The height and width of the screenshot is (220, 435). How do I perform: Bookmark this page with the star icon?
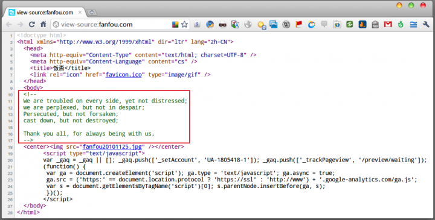coord(184,24)
